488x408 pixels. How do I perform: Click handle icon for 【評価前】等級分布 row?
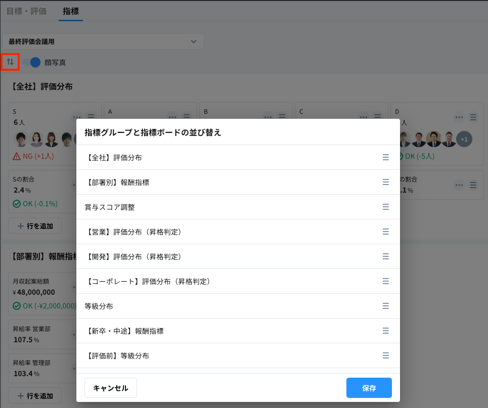pyautogui.click(x=385, y=355)
